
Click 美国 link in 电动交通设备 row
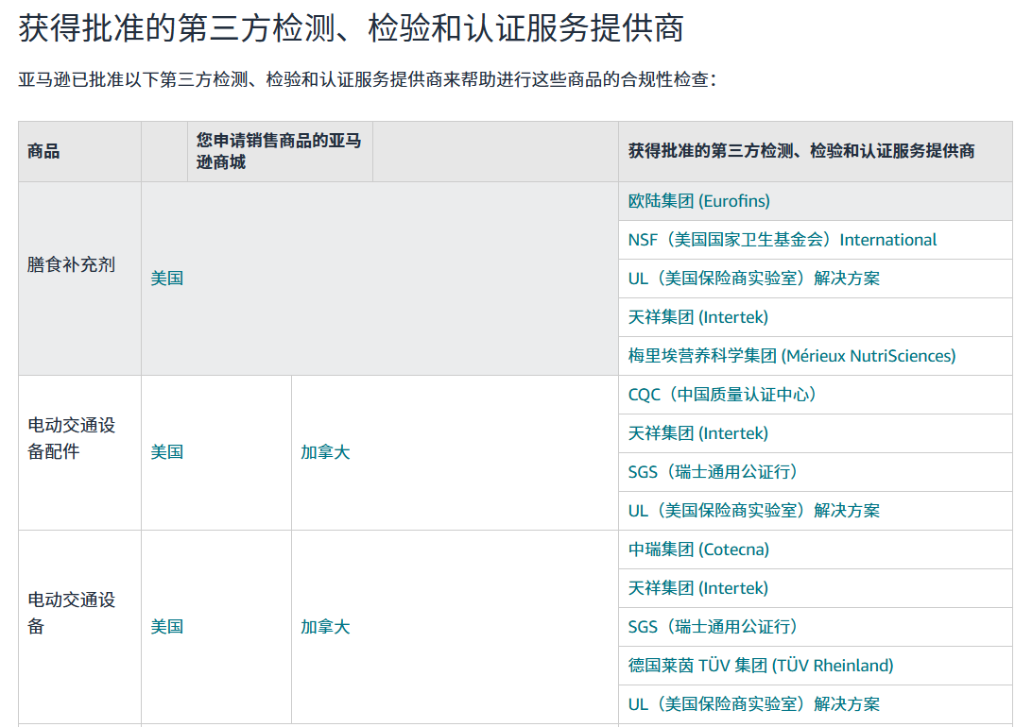click(x=167, y=627)
